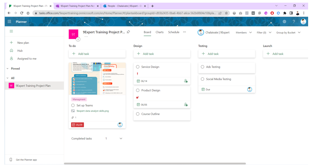Viewport: 315px width, 168px height.
Task: Open the 9T plan logo tile
Action: click(x=73, y=34)
